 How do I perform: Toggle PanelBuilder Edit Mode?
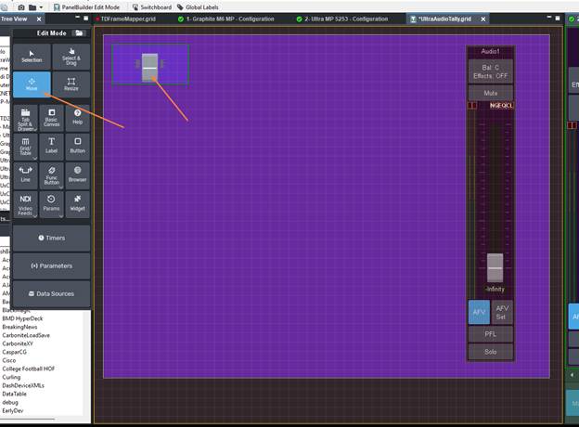pyautogui.click(x=86, y=7)
